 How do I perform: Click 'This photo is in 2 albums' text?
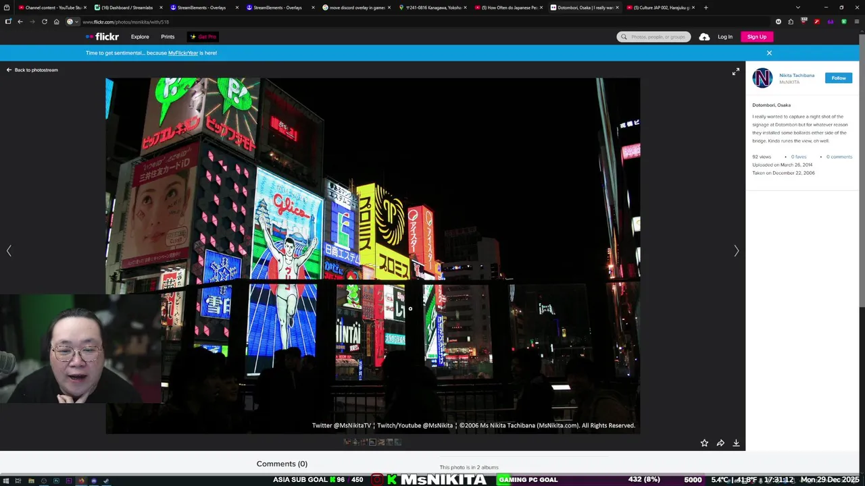coord(469,467)
